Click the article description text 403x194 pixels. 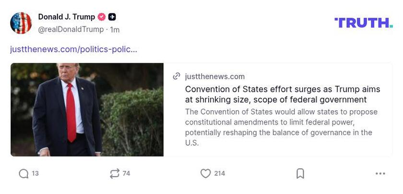281,127
